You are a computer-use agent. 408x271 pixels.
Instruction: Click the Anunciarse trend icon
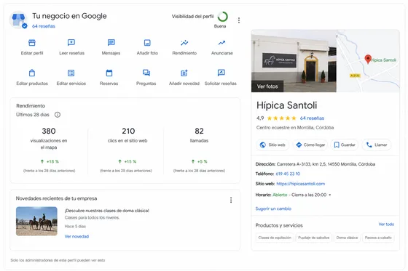[x=221, y=43]
